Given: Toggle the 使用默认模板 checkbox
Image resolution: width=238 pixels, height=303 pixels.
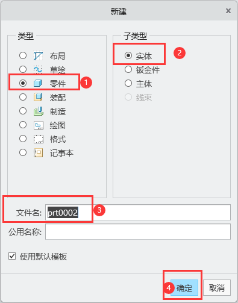Looking at the screenshot, I should pos(12,256).
